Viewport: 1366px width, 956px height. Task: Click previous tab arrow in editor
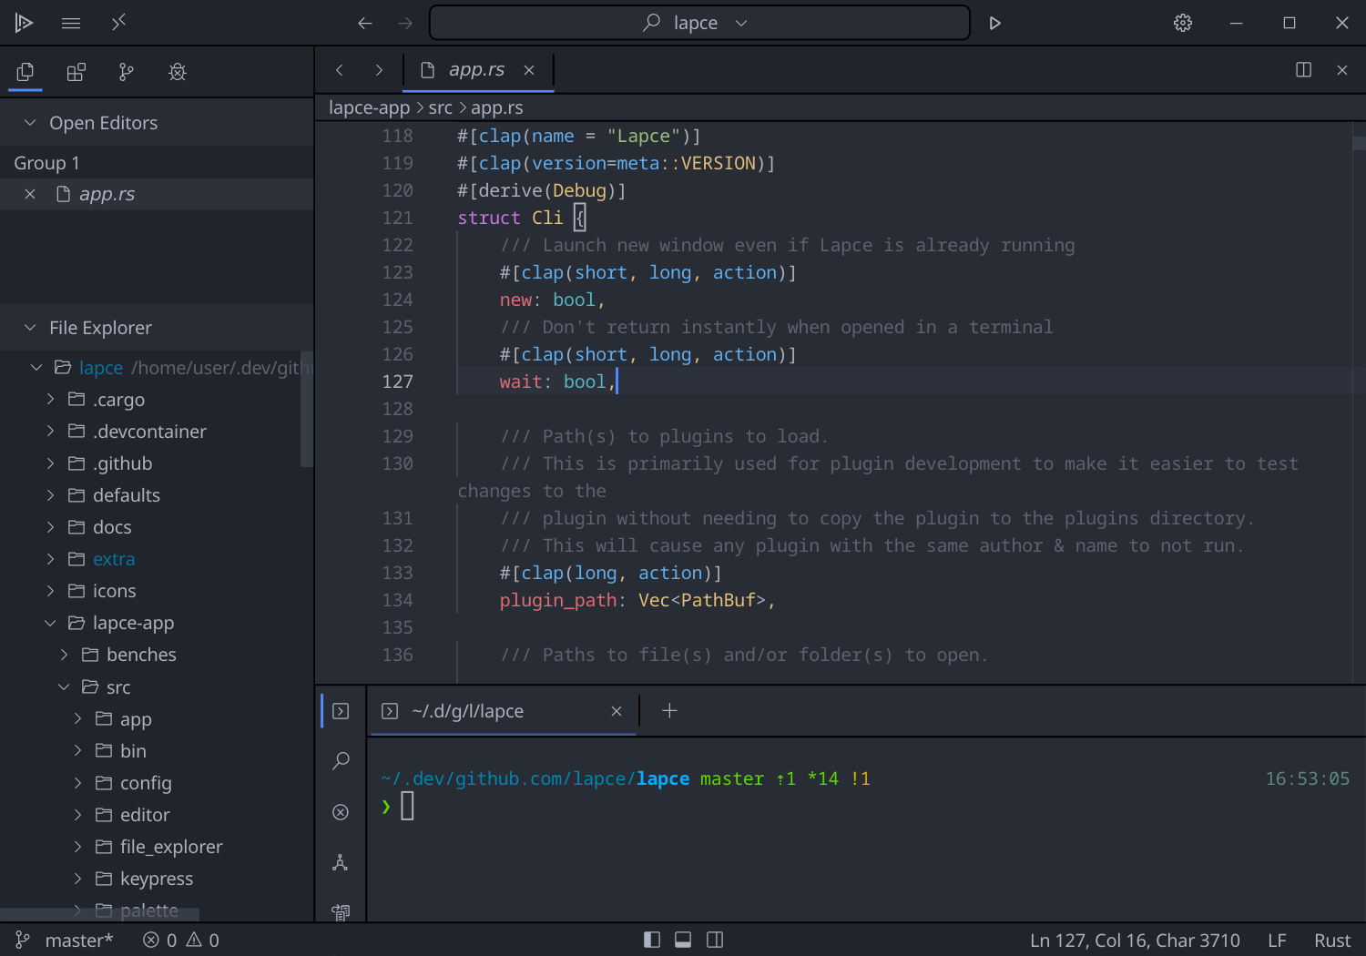[x=340, y=70]
